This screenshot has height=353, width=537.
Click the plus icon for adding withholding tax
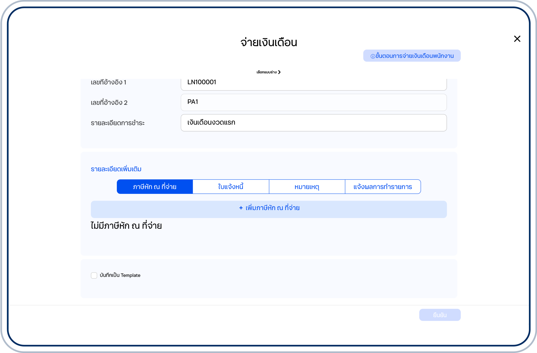coord(241,208)
